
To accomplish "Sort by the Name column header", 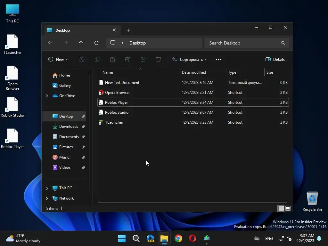I will [x=138, y=72].
